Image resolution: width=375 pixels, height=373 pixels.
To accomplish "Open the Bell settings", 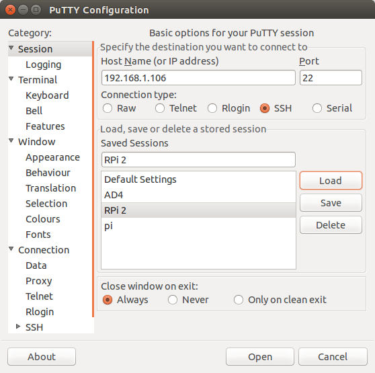I will click(34, 111).
